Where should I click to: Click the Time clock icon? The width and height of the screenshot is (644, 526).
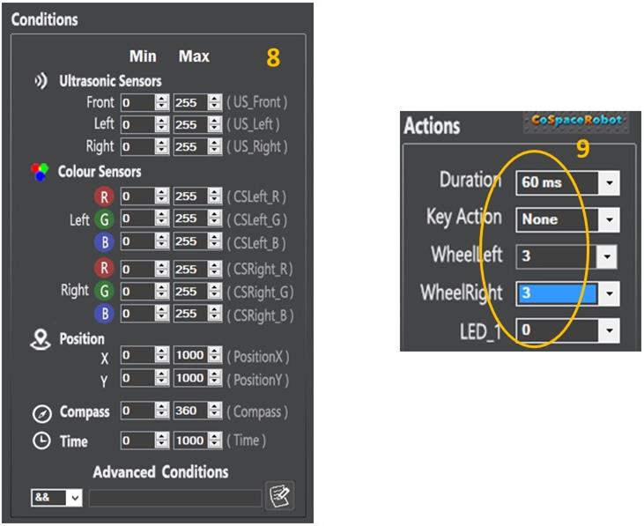pos(41,441)
